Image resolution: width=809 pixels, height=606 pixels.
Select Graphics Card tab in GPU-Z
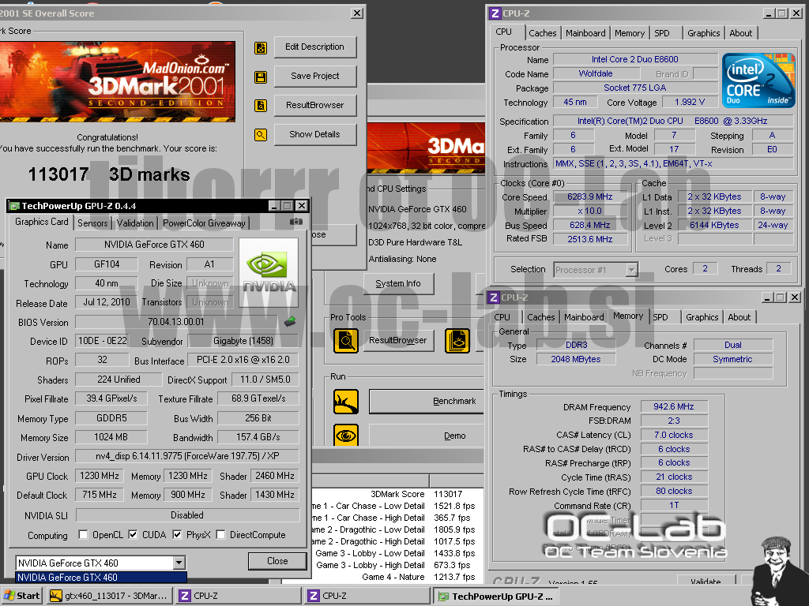click(x=41, y=222)
